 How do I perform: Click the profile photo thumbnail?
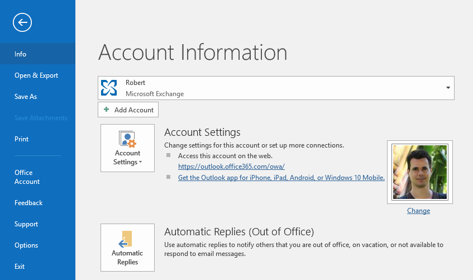419,172
